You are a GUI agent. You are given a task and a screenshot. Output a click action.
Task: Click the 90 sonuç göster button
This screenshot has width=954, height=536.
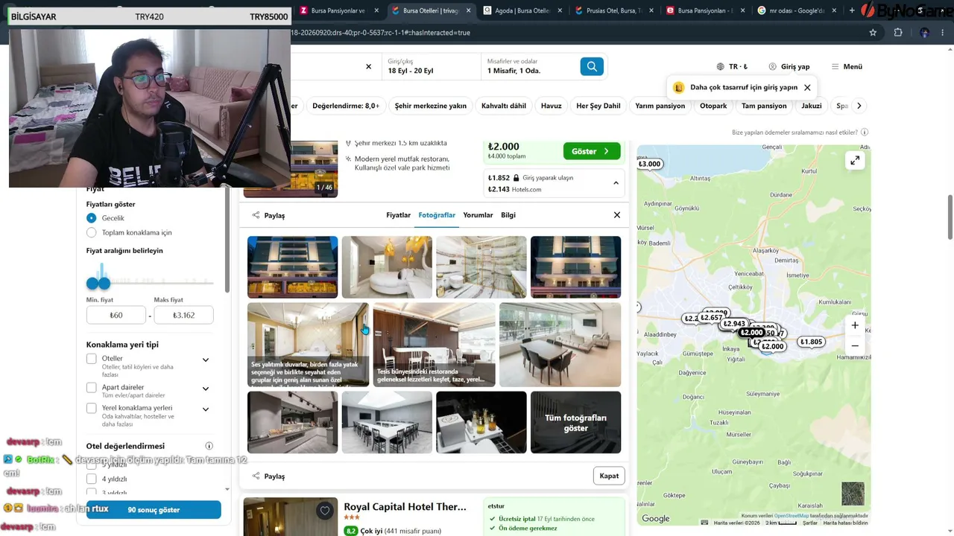[154, 510]
